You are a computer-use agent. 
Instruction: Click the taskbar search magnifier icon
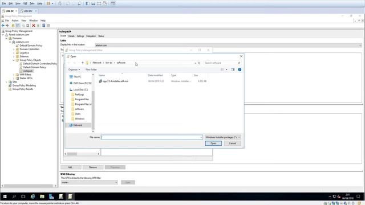coord(14,196)
